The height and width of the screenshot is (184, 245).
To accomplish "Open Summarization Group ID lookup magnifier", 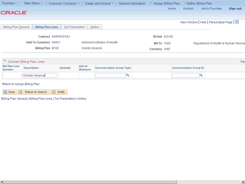I will (x=201, y=76).
